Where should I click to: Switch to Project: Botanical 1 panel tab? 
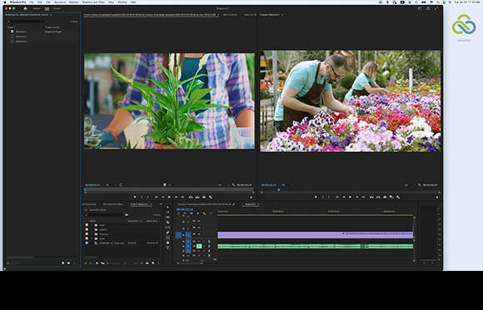140,204
